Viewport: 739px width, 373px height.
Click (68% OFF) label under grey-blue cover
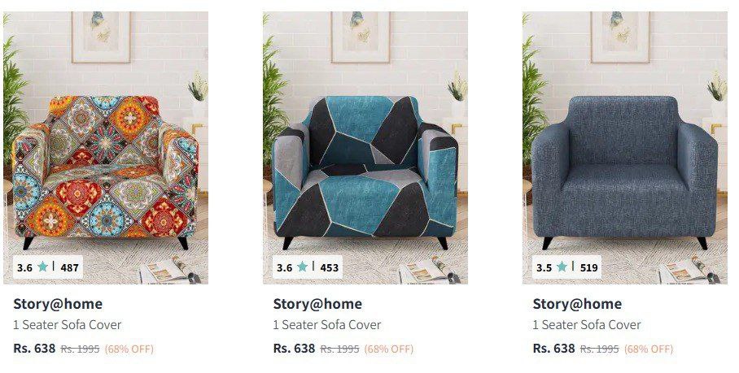(x=649, y=349)
